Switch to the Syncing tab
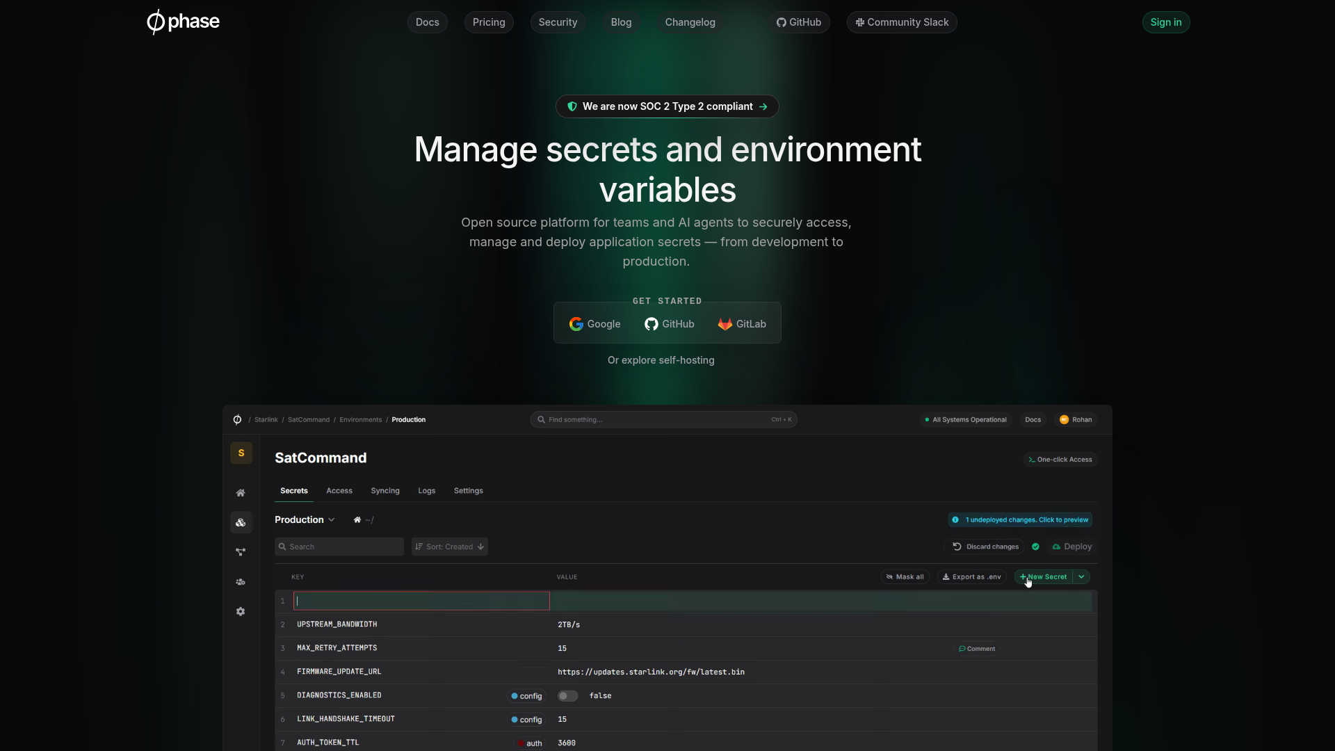1335x751 pixels. tap(385, 491)
